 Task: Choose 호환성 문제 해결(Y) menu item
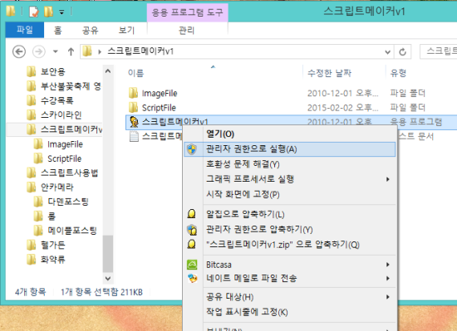click(x=290, y=164)
